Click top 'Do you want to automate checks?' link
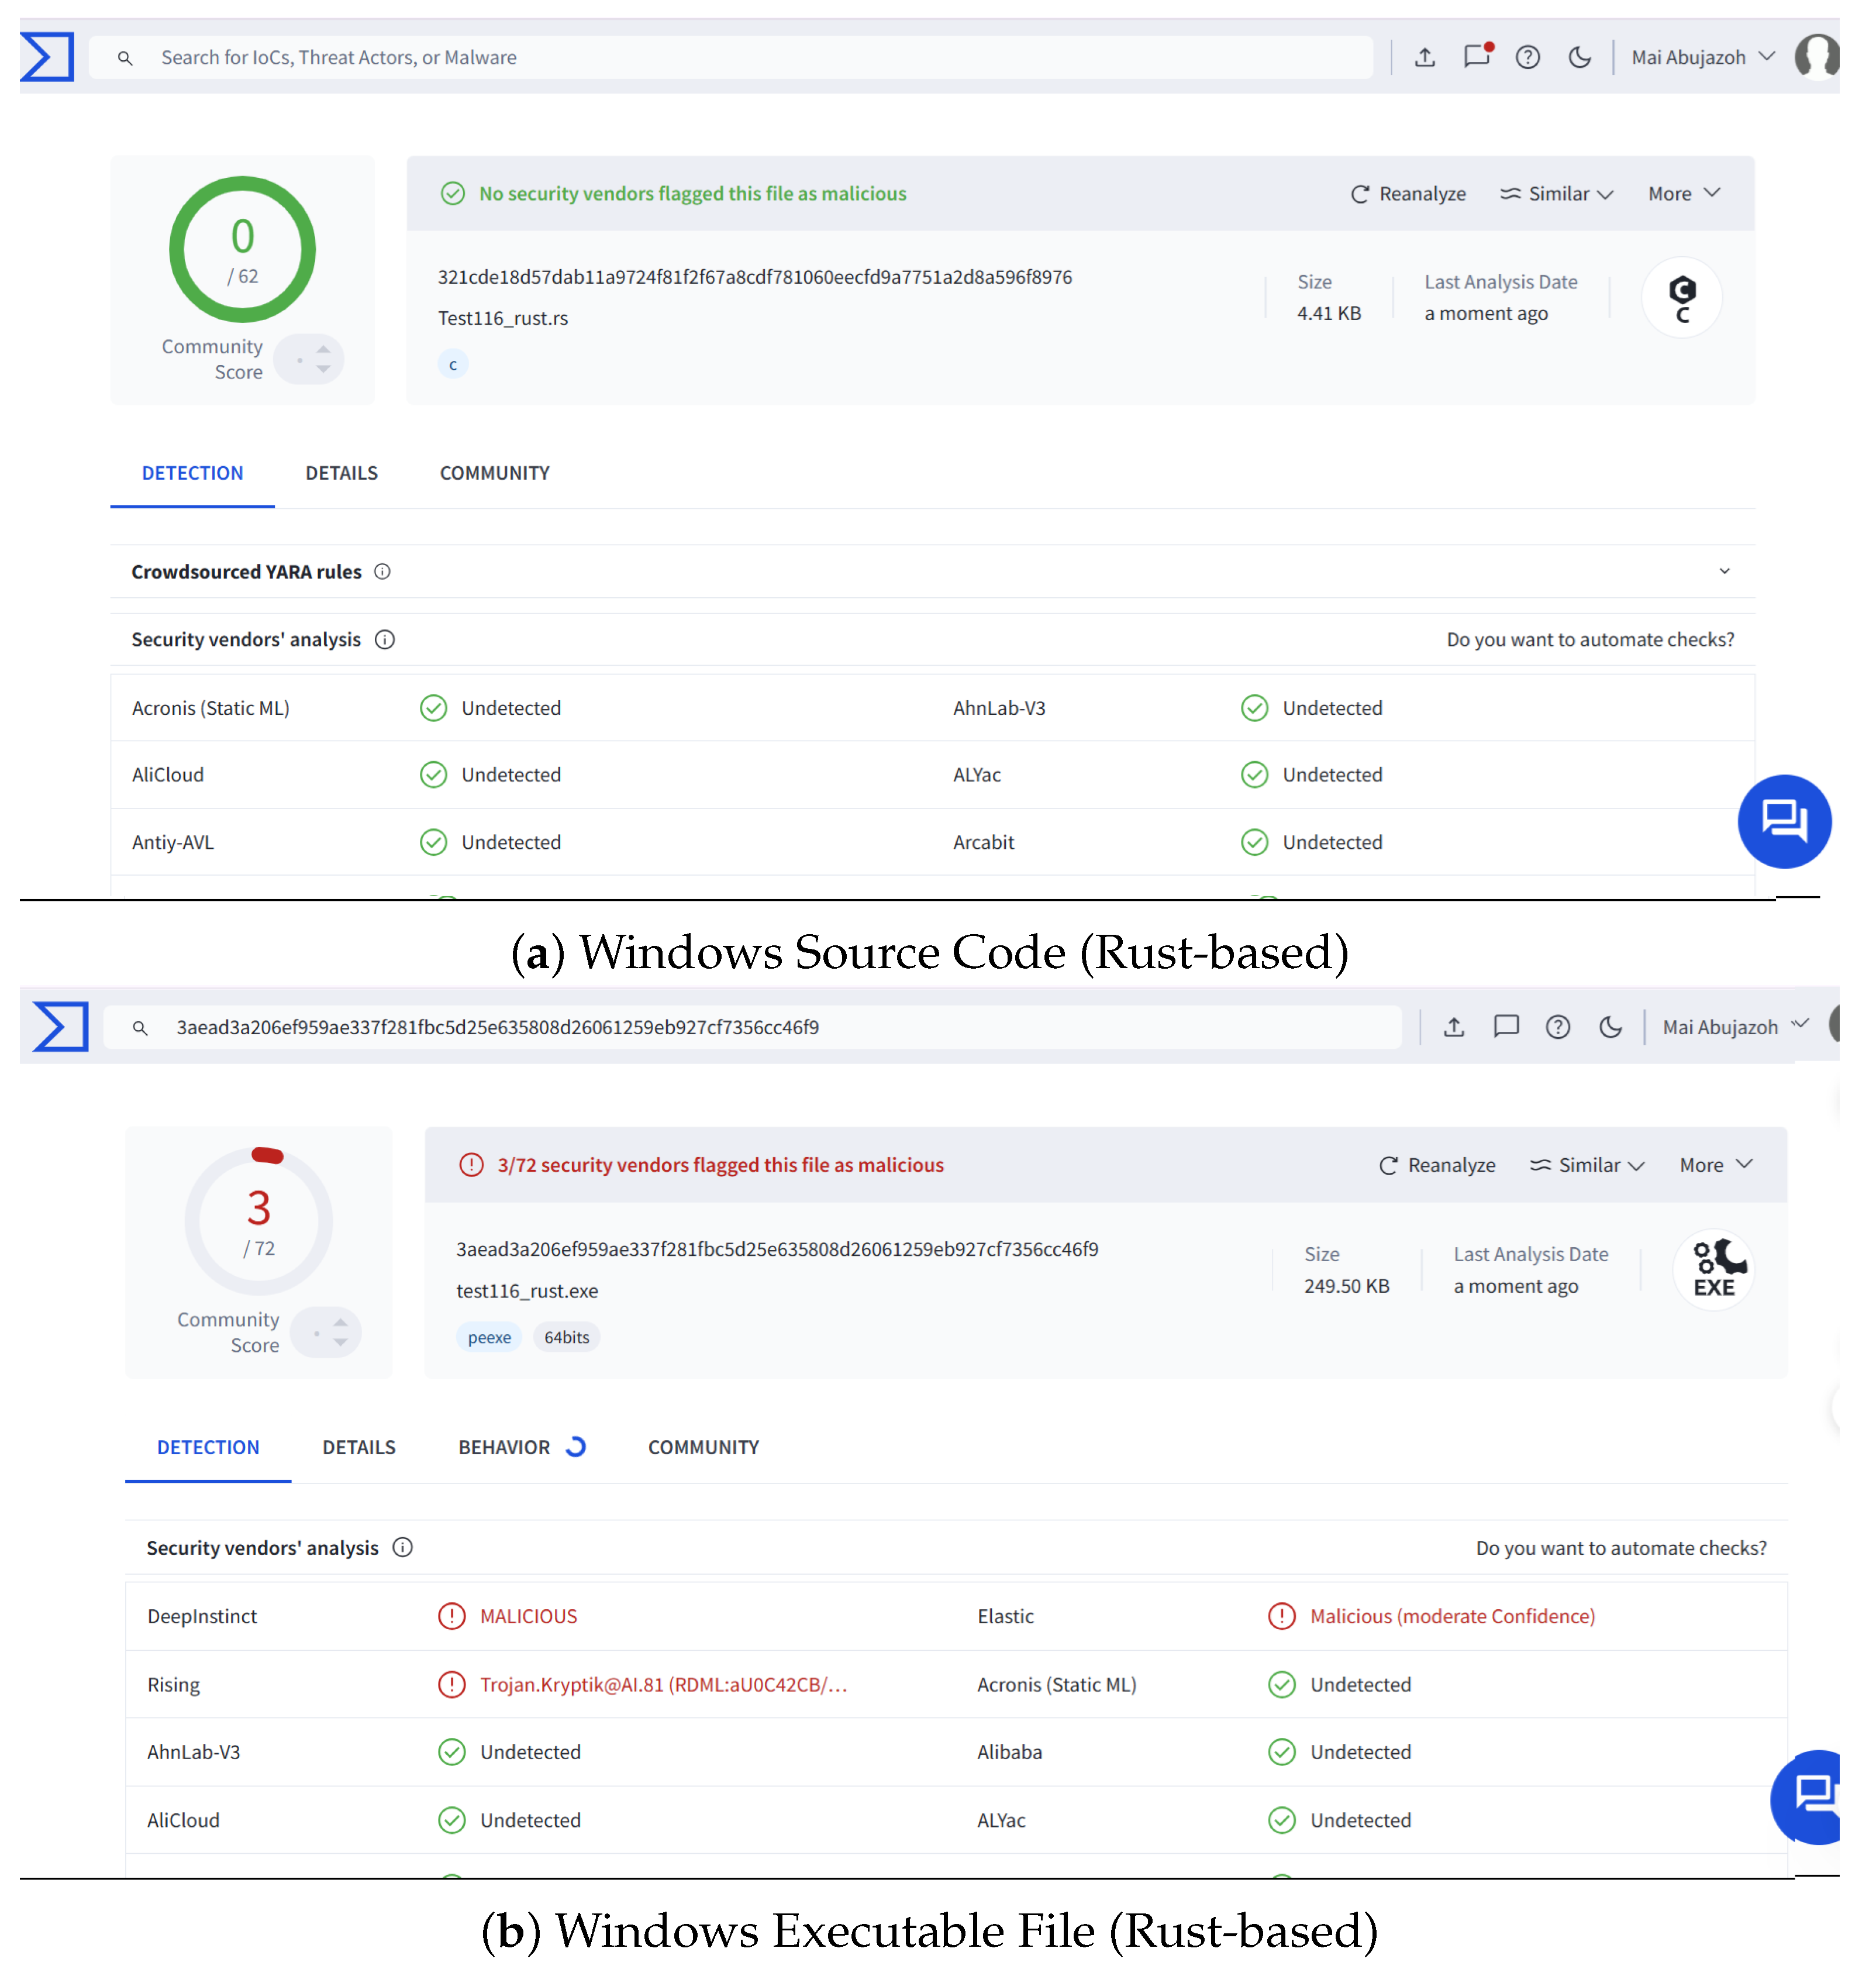 (x=1590, y=639)
